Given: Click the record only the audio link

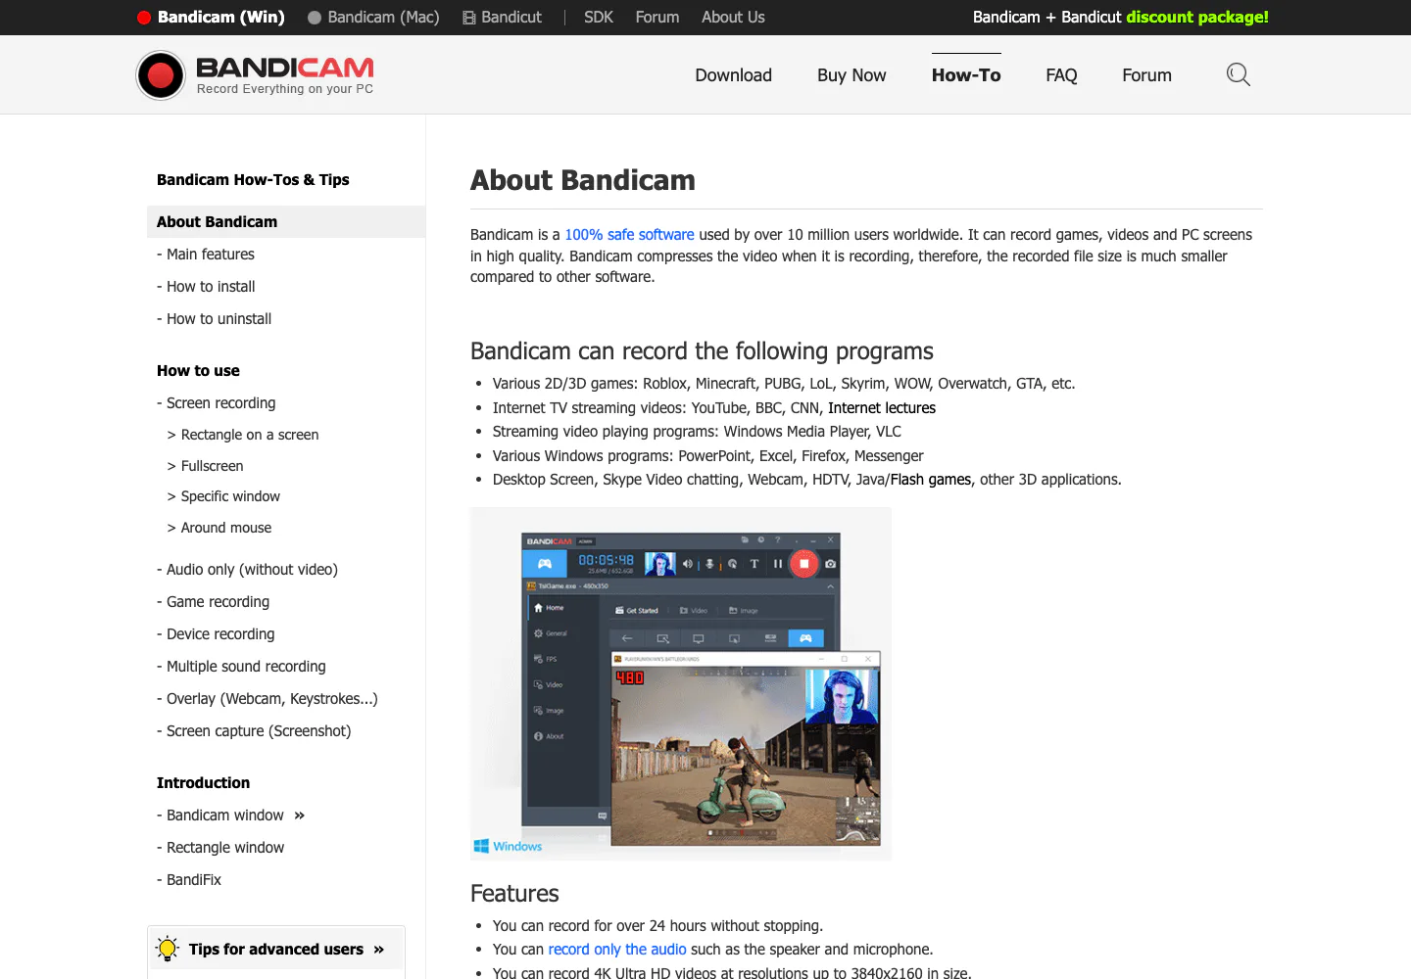Looking at the screenshot, I should pos(617,950).
